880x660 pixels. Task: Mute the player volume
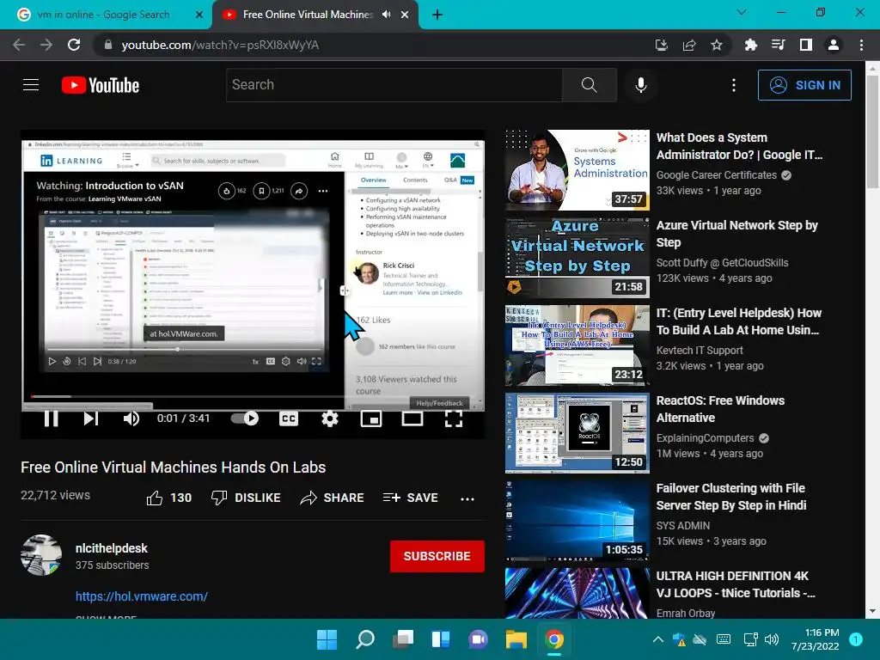click(x=131, y=419)
